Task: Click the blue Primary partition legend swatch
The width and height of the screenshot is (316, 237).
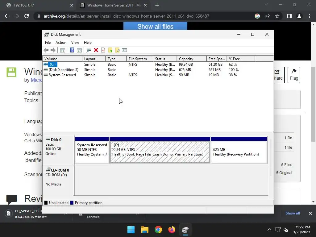Action: pos(72,203)
